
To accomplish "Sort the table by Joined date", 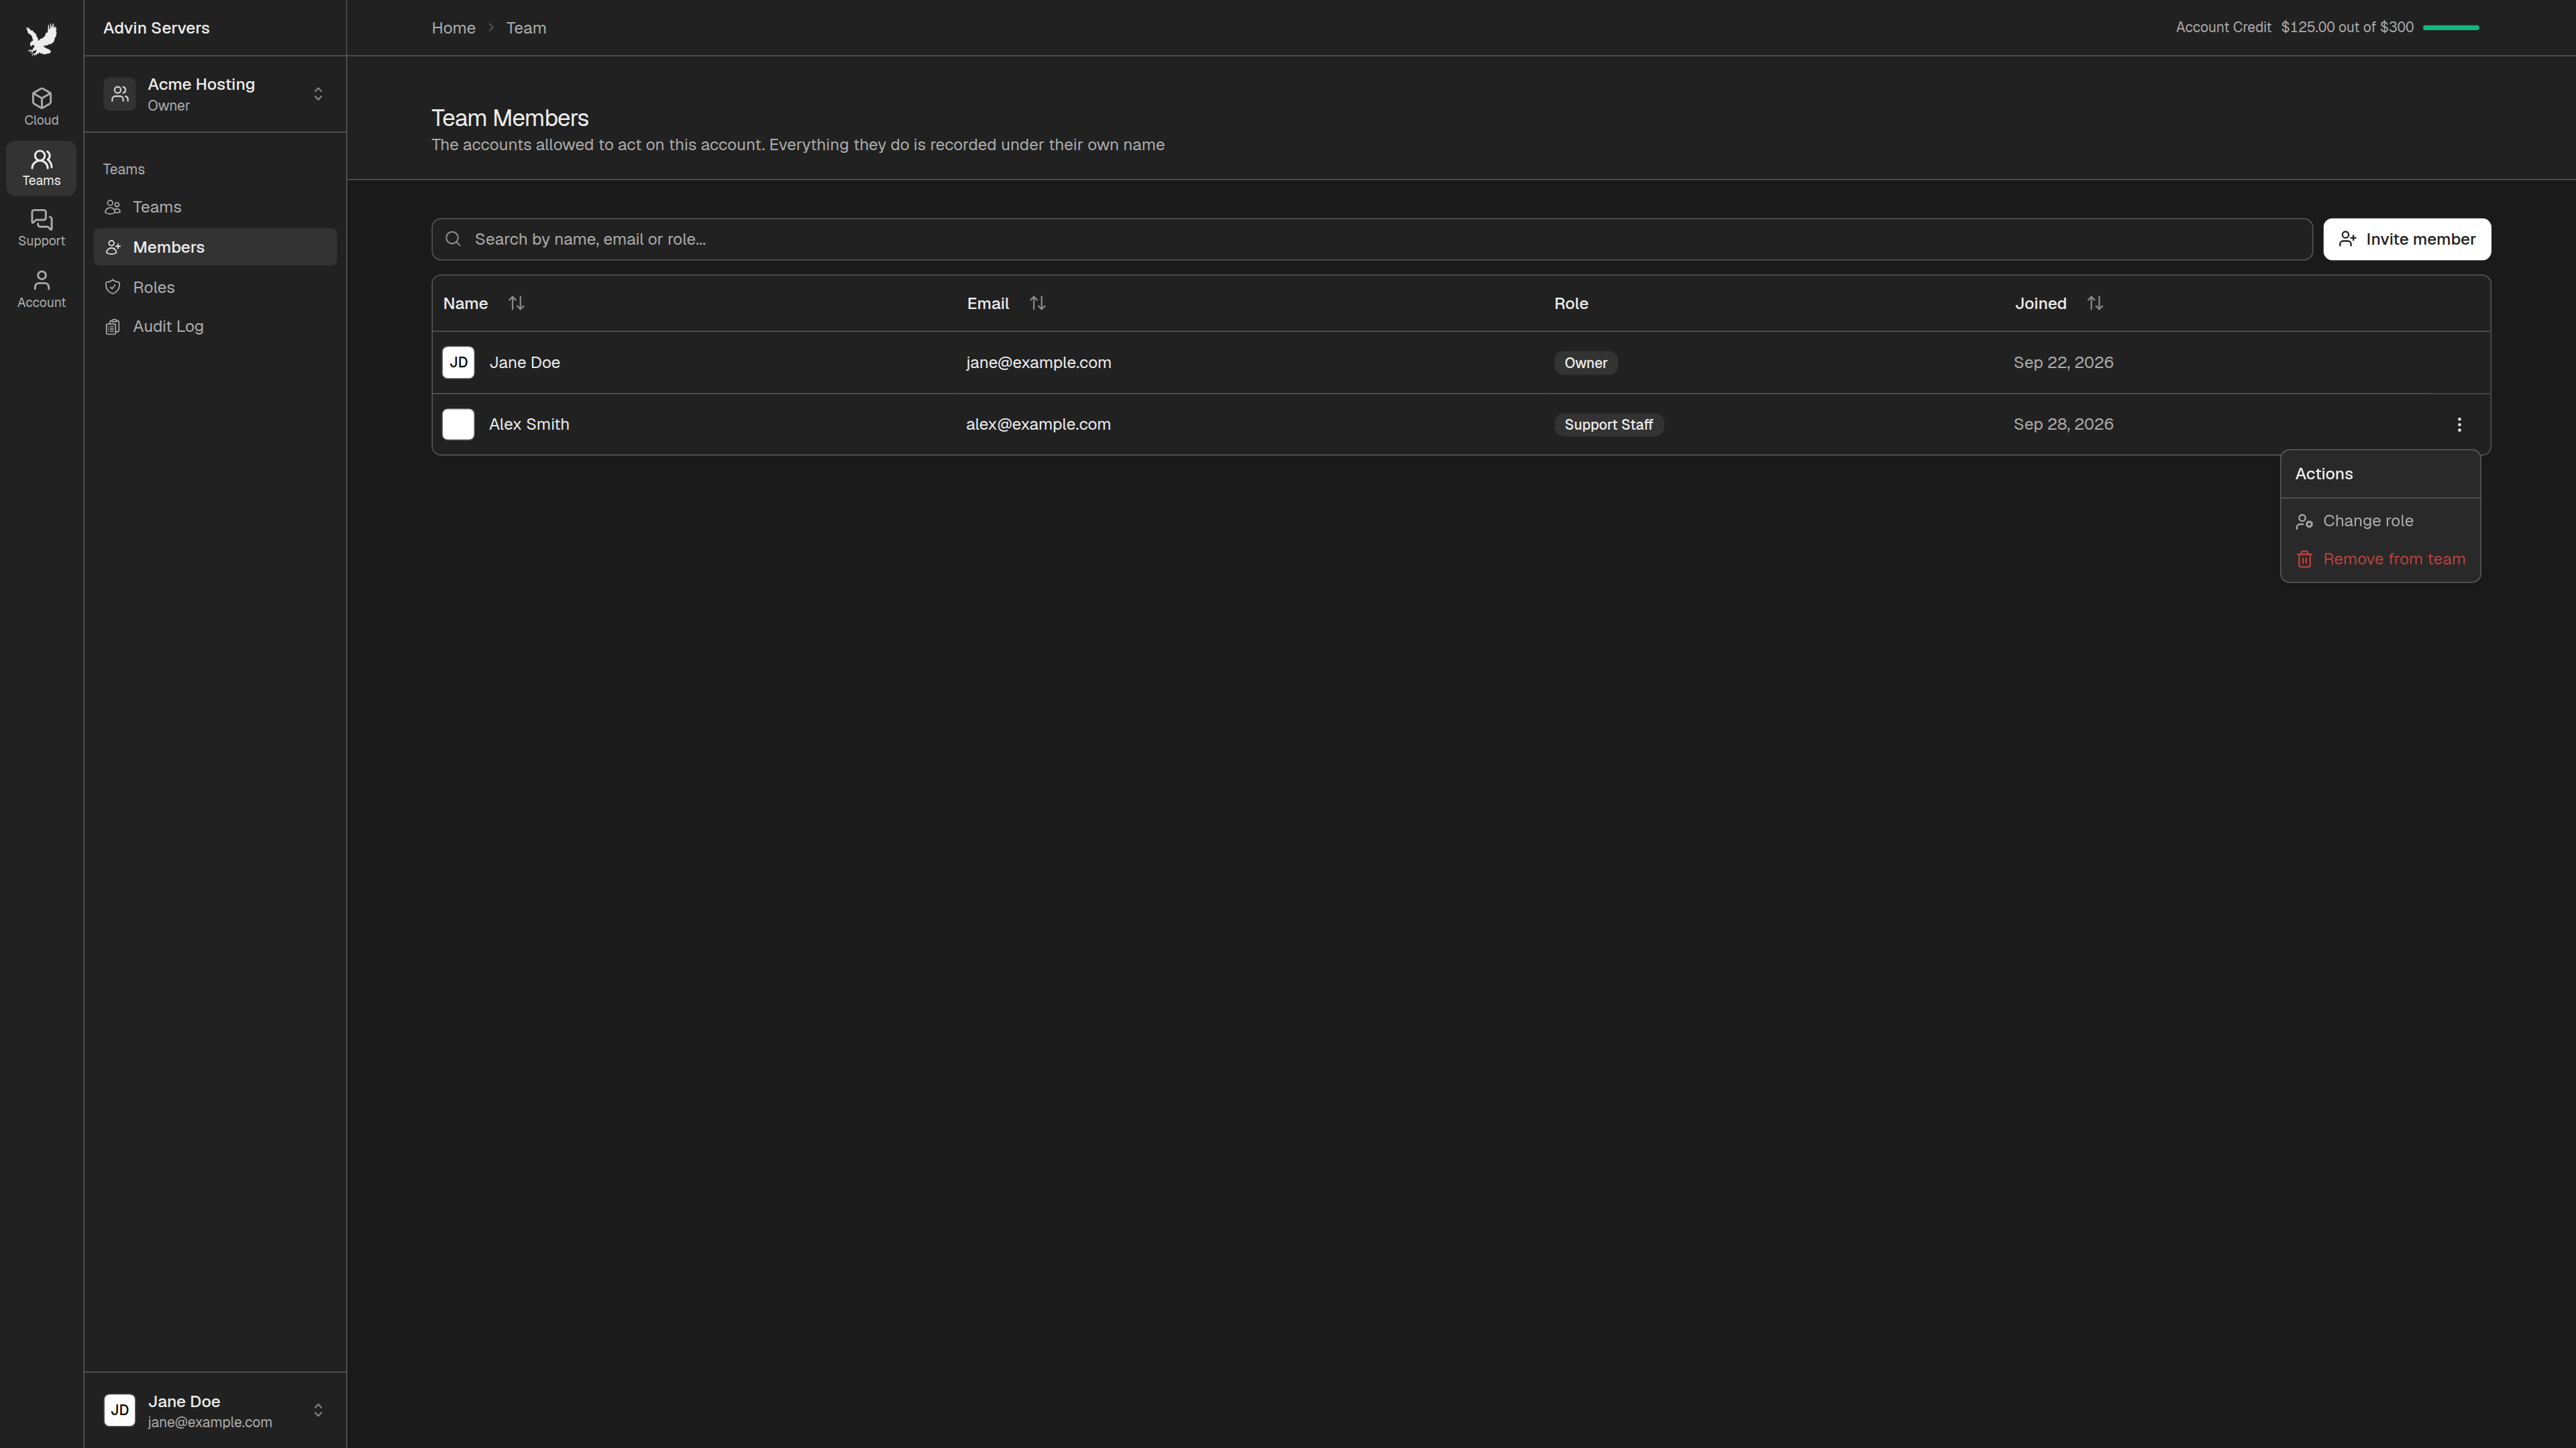I will coord(2095,303).
